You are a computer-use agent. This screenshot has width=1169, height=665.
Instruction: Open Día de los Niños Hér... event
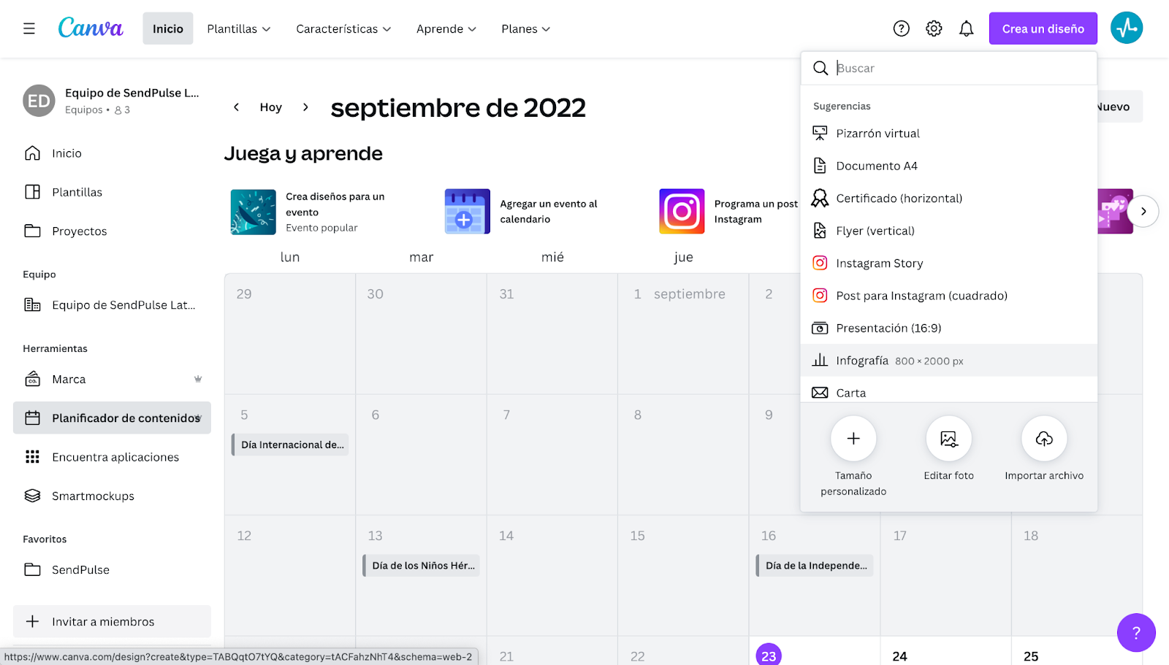(422, 566)
